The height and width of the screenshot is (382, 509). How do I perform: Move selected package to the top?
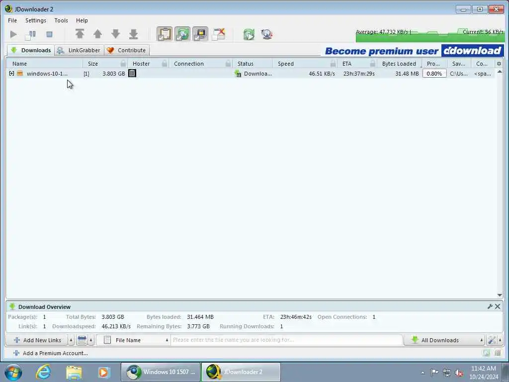[80, 34]
